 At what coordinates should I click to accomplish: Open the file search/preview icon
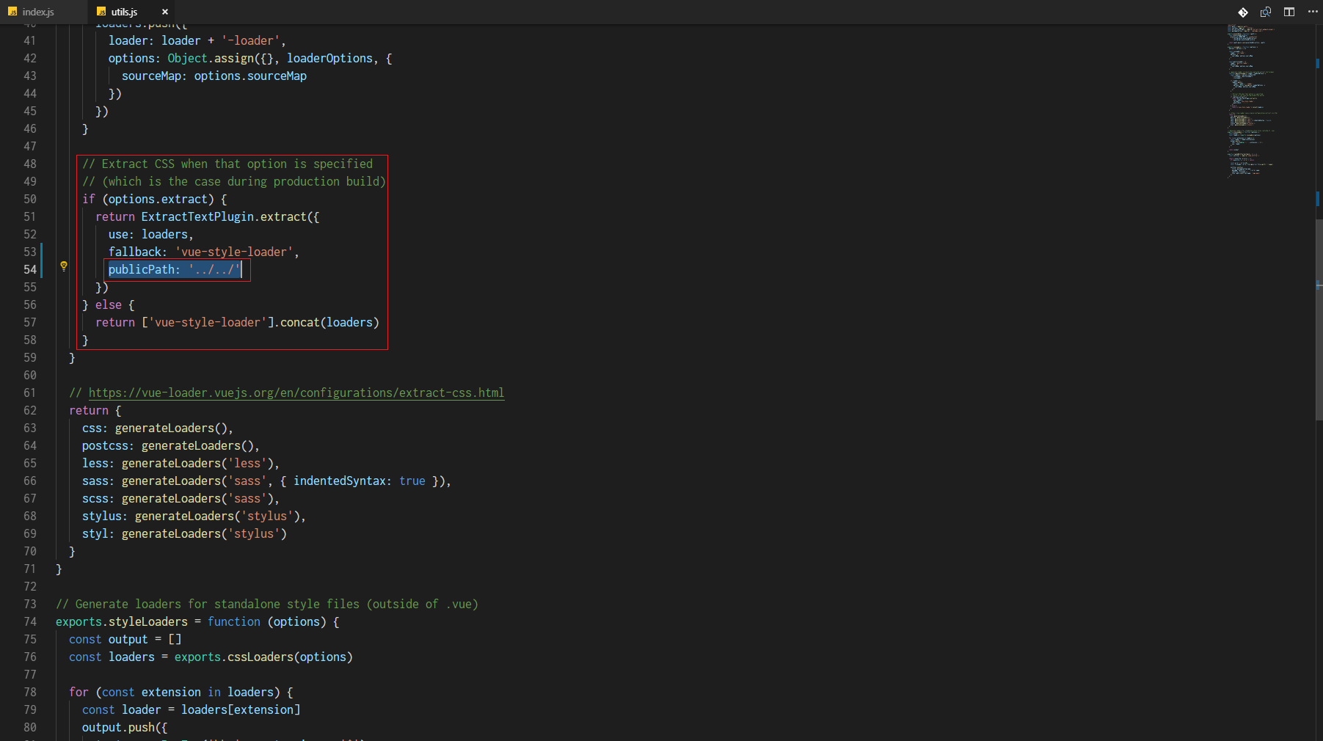pyautogui.click(x=1266, y=12)
